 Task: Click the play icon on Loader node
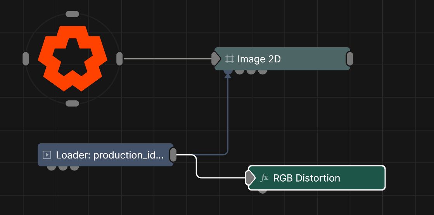click(47, 155)
